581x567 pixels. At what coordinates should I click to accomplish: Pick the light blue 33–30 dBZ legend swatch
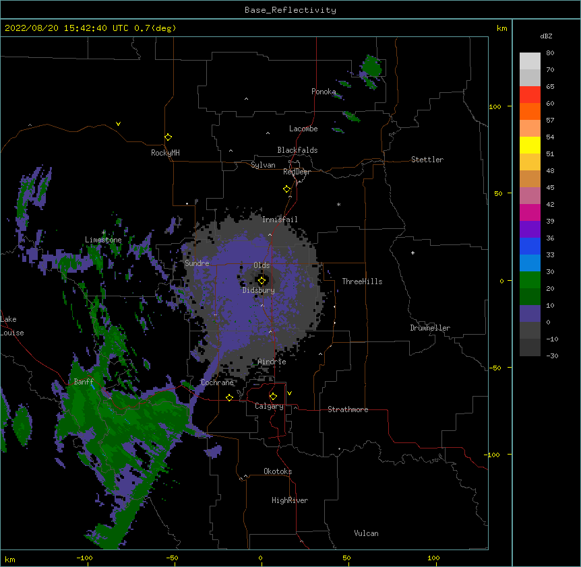530,263
